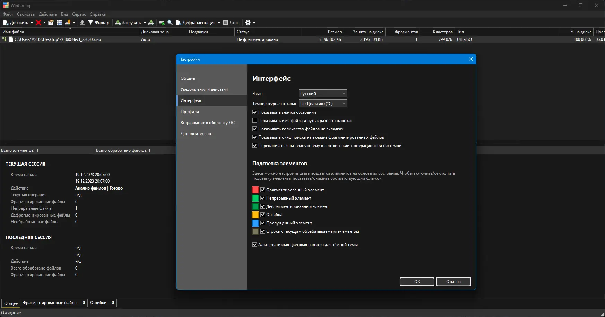Click the upload arrow icon left of Filter
The image size is (605, 317).
pos(82,23)
